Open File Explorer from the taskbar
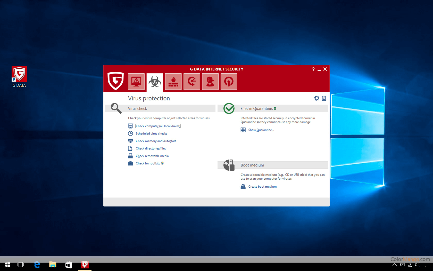Viewport: 433px width, 271px height. pos(53,265)
